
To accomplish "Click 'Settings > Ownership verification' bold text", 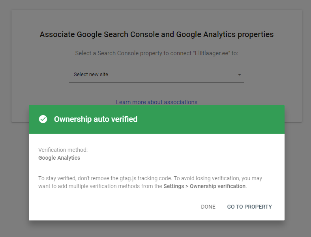I will tap(204, 186).
